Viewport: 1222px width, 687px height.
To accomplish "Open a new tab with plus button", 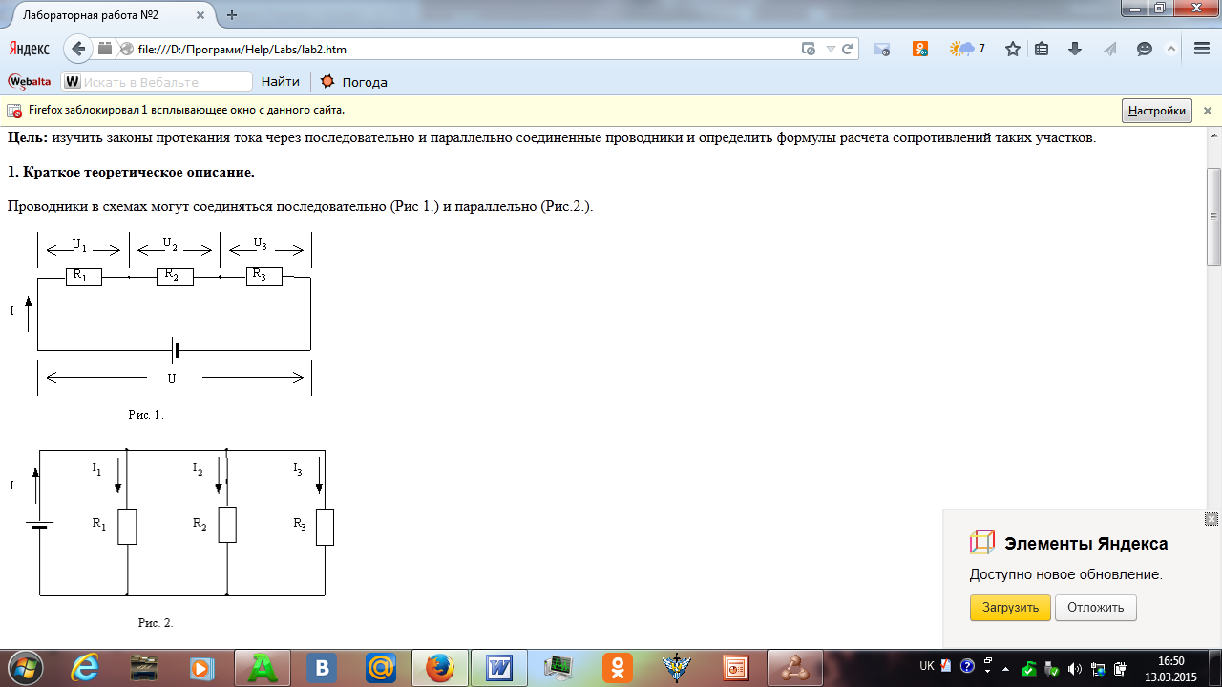I will pos(232,14).
